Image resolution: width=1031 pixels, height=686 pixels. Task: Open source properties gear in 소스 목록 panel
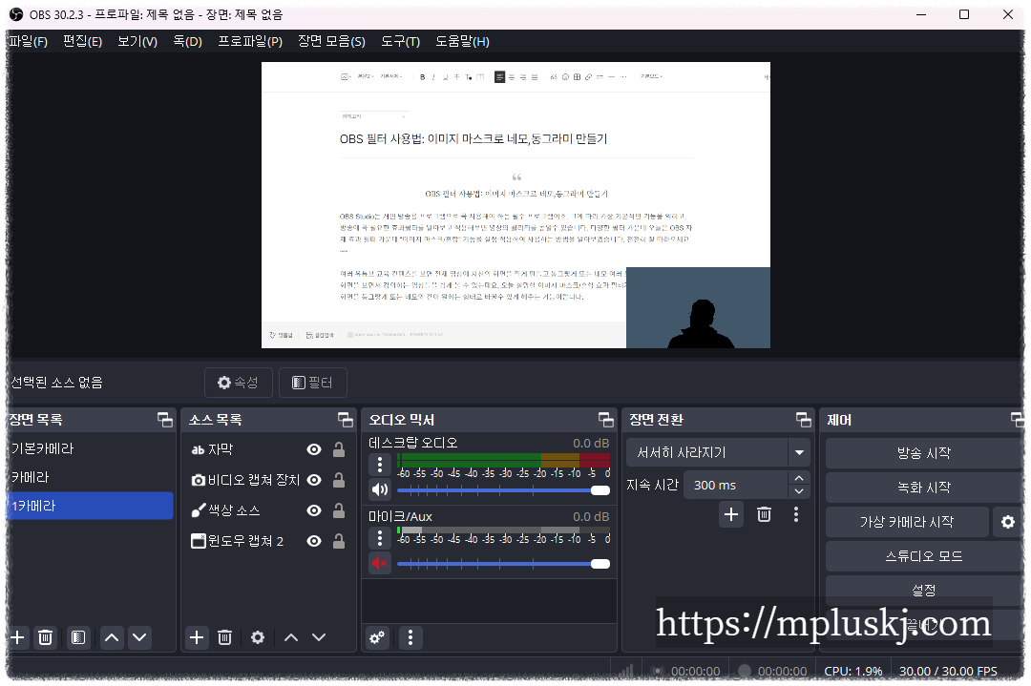pos(257,637)
